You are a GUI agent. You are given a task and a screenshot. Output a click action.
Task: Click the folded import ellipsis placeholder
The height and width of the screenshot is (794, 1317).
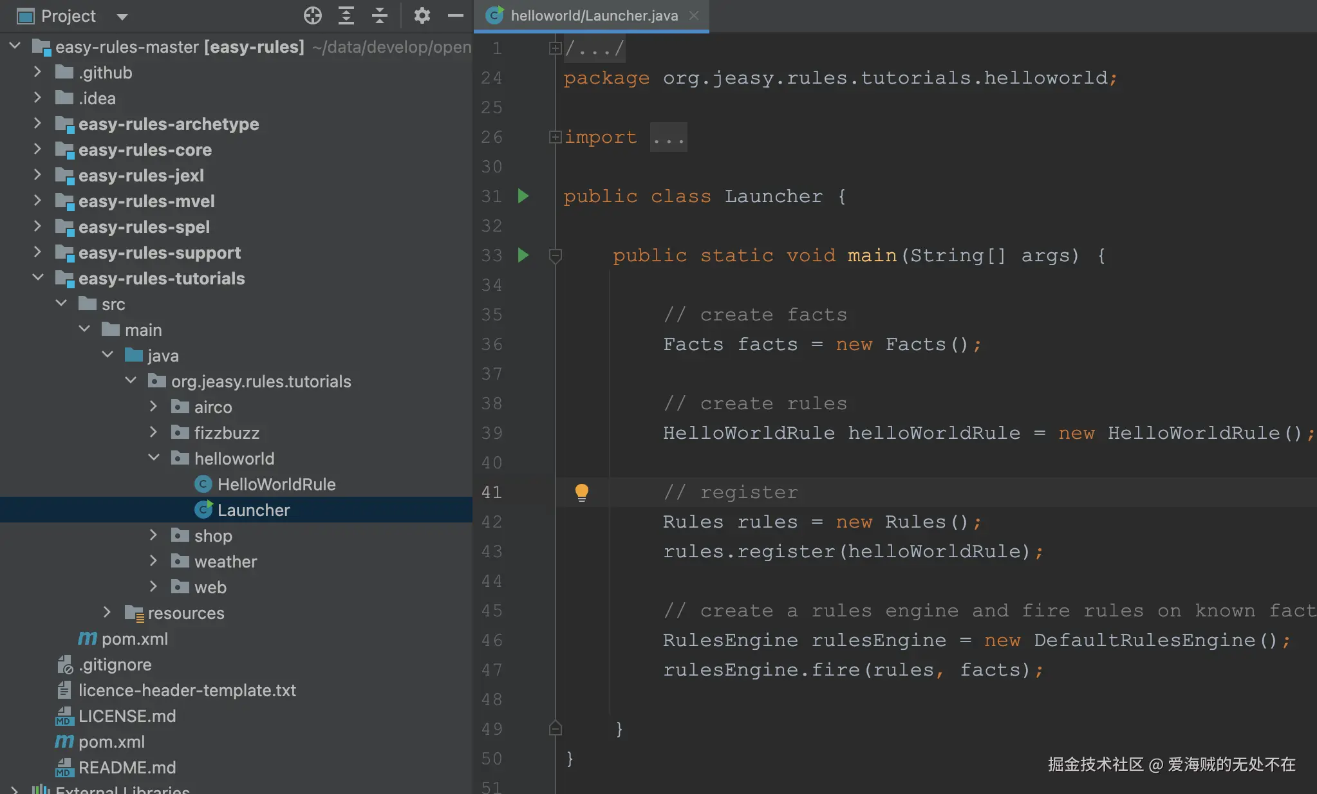[x=668, y=137]
